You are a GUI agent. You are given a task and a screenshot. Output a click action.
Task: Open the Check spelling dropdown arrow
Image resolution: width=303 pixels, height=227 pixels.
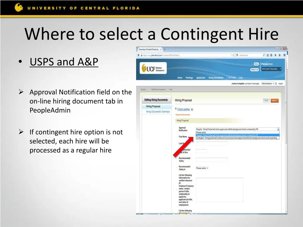192,109
